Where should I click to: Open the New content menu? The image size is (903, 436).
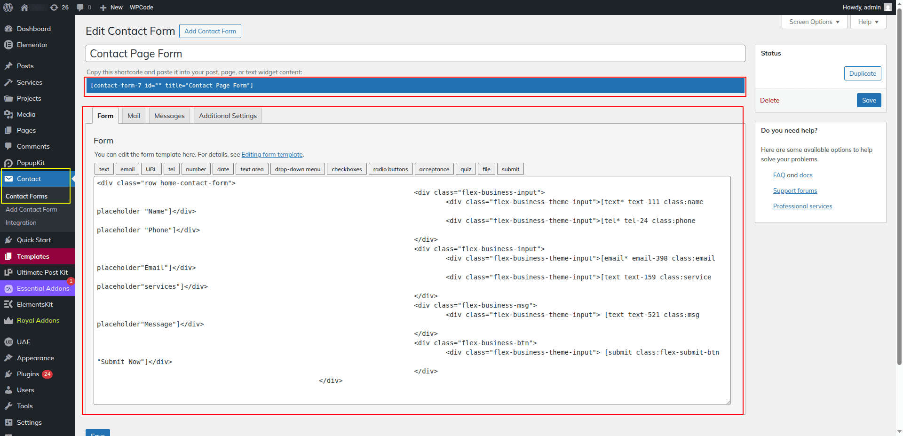111,8
